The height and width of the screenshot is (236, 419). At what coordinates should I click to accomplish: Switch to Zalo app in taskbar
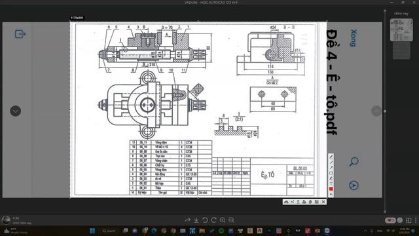(x=327, y=231)
